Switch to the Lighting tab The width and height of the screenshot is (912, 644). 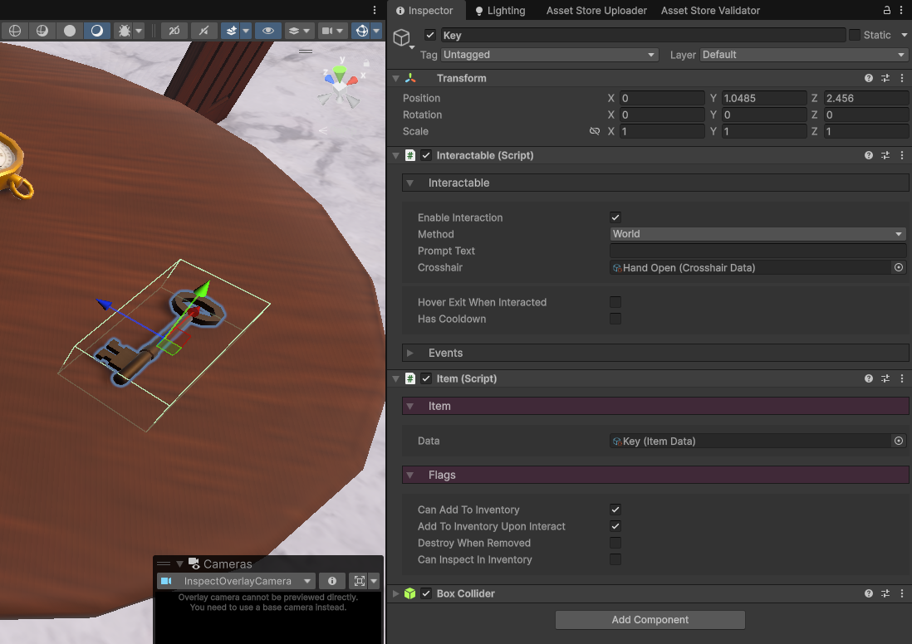coord(500,11)
